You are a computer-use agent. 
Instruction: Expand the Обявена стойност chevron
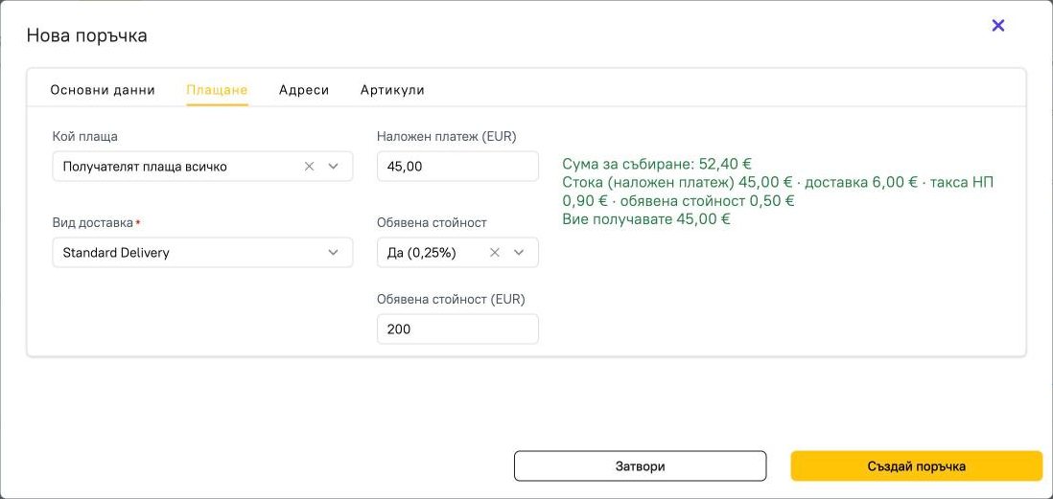(519, 252)
